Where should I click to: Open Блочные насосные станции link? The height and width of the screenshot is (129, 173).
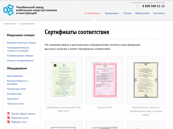pos(22,43)
